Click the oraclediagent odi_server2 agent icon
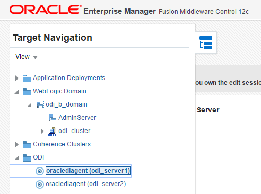The height and width of the screenshot is (194, 261). point(40,184)
